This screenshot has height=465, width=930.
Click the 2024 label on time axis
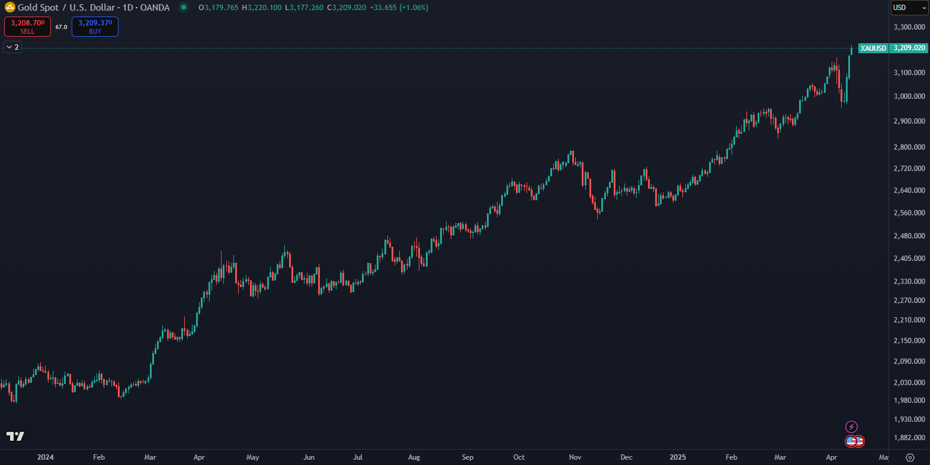pyautogui.click(x=45, y=457)
